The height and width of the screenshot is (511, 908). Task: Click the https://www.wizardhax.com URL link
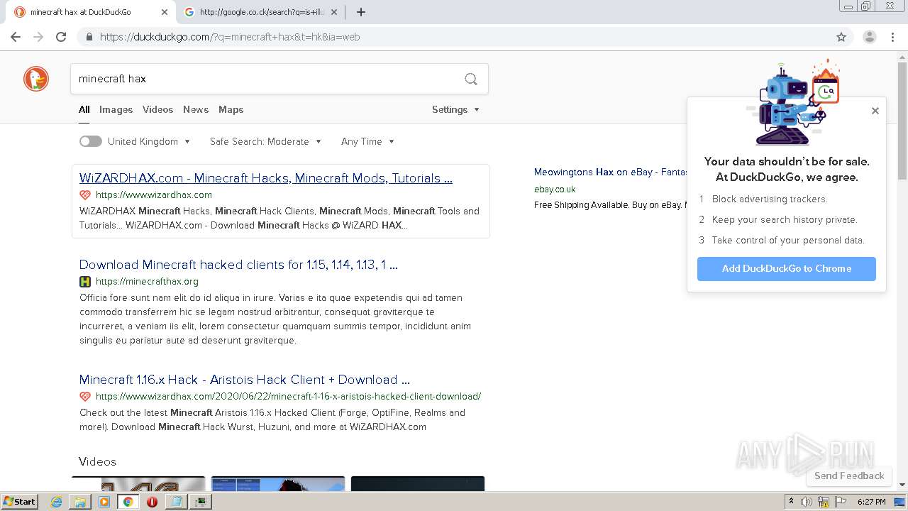[154, 195]
